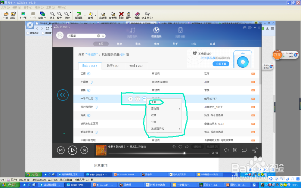Open the 帮助 help book icon

pos(137,15)
